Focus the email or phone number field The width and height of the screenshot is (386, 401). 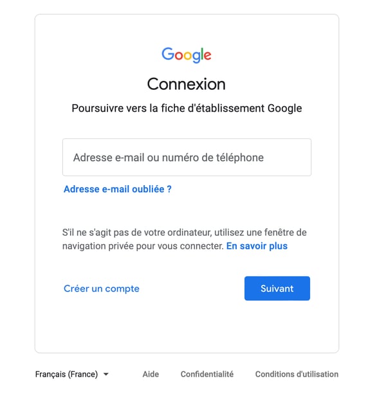click(x=187, y=157)
